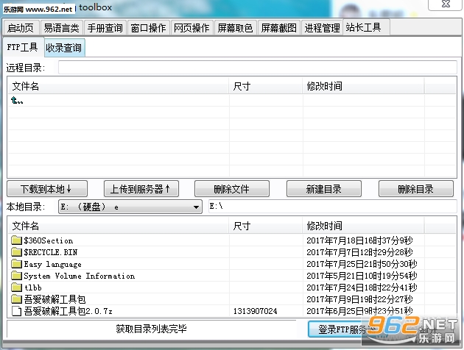
Task: Click the 吾爱破解工具包2.0.7z file name
Action: point(68,311)
